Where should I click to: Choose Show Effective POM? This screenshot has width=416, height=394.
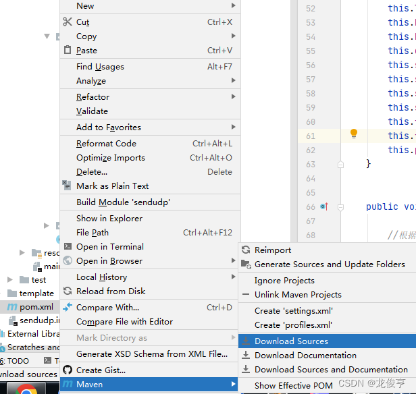pos(327,385)
